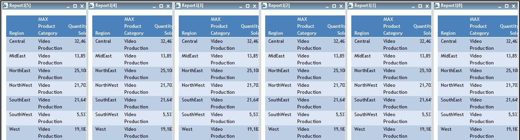Select MidEast region cell in Report1[1]

pos(362,56)
